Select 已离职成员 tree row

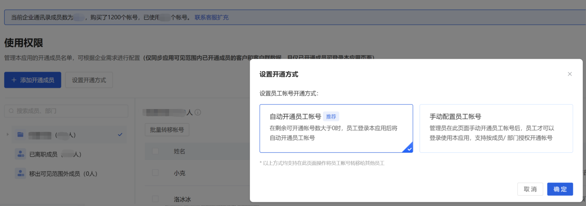69,154
